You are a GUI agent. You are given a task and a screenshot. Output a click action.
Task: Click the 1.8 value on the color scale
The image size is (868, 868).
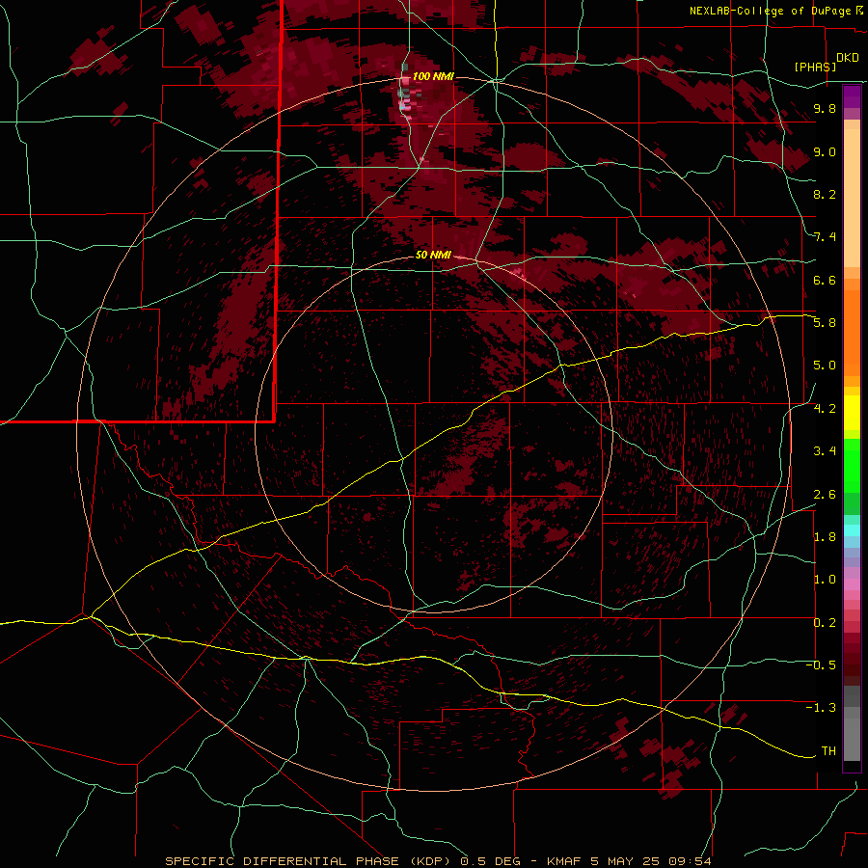pyautogui.click(x=825, y=537)
